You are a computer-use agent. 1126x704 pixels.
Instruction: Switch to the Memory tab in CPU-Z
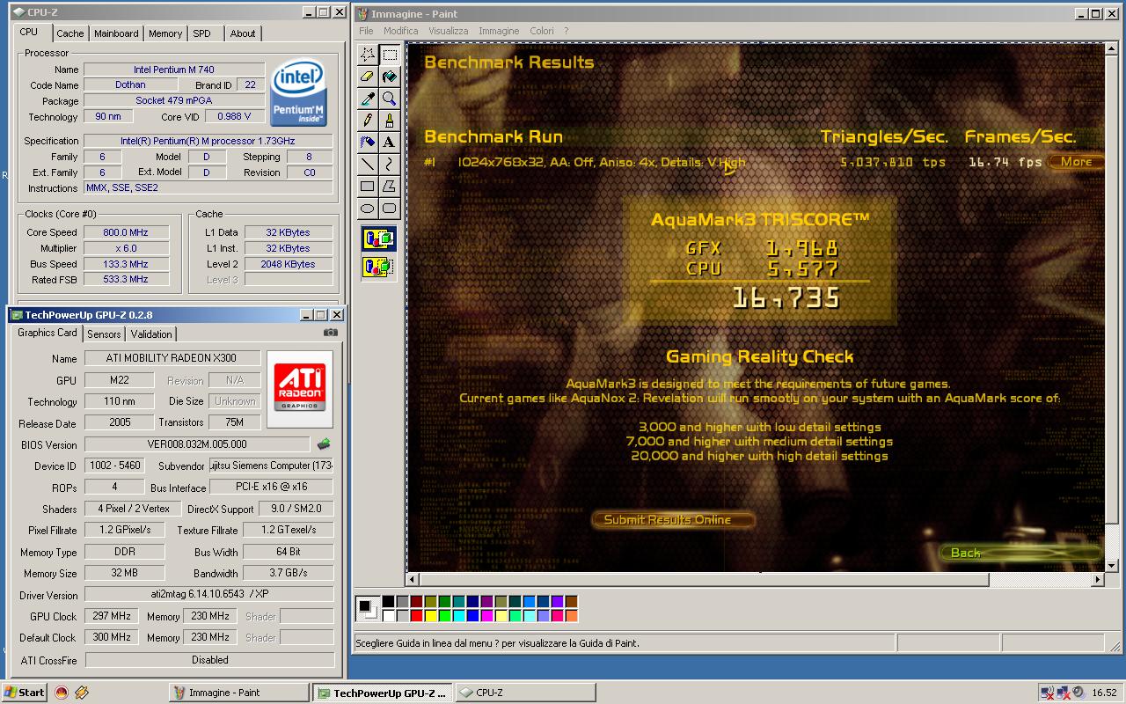165,33
